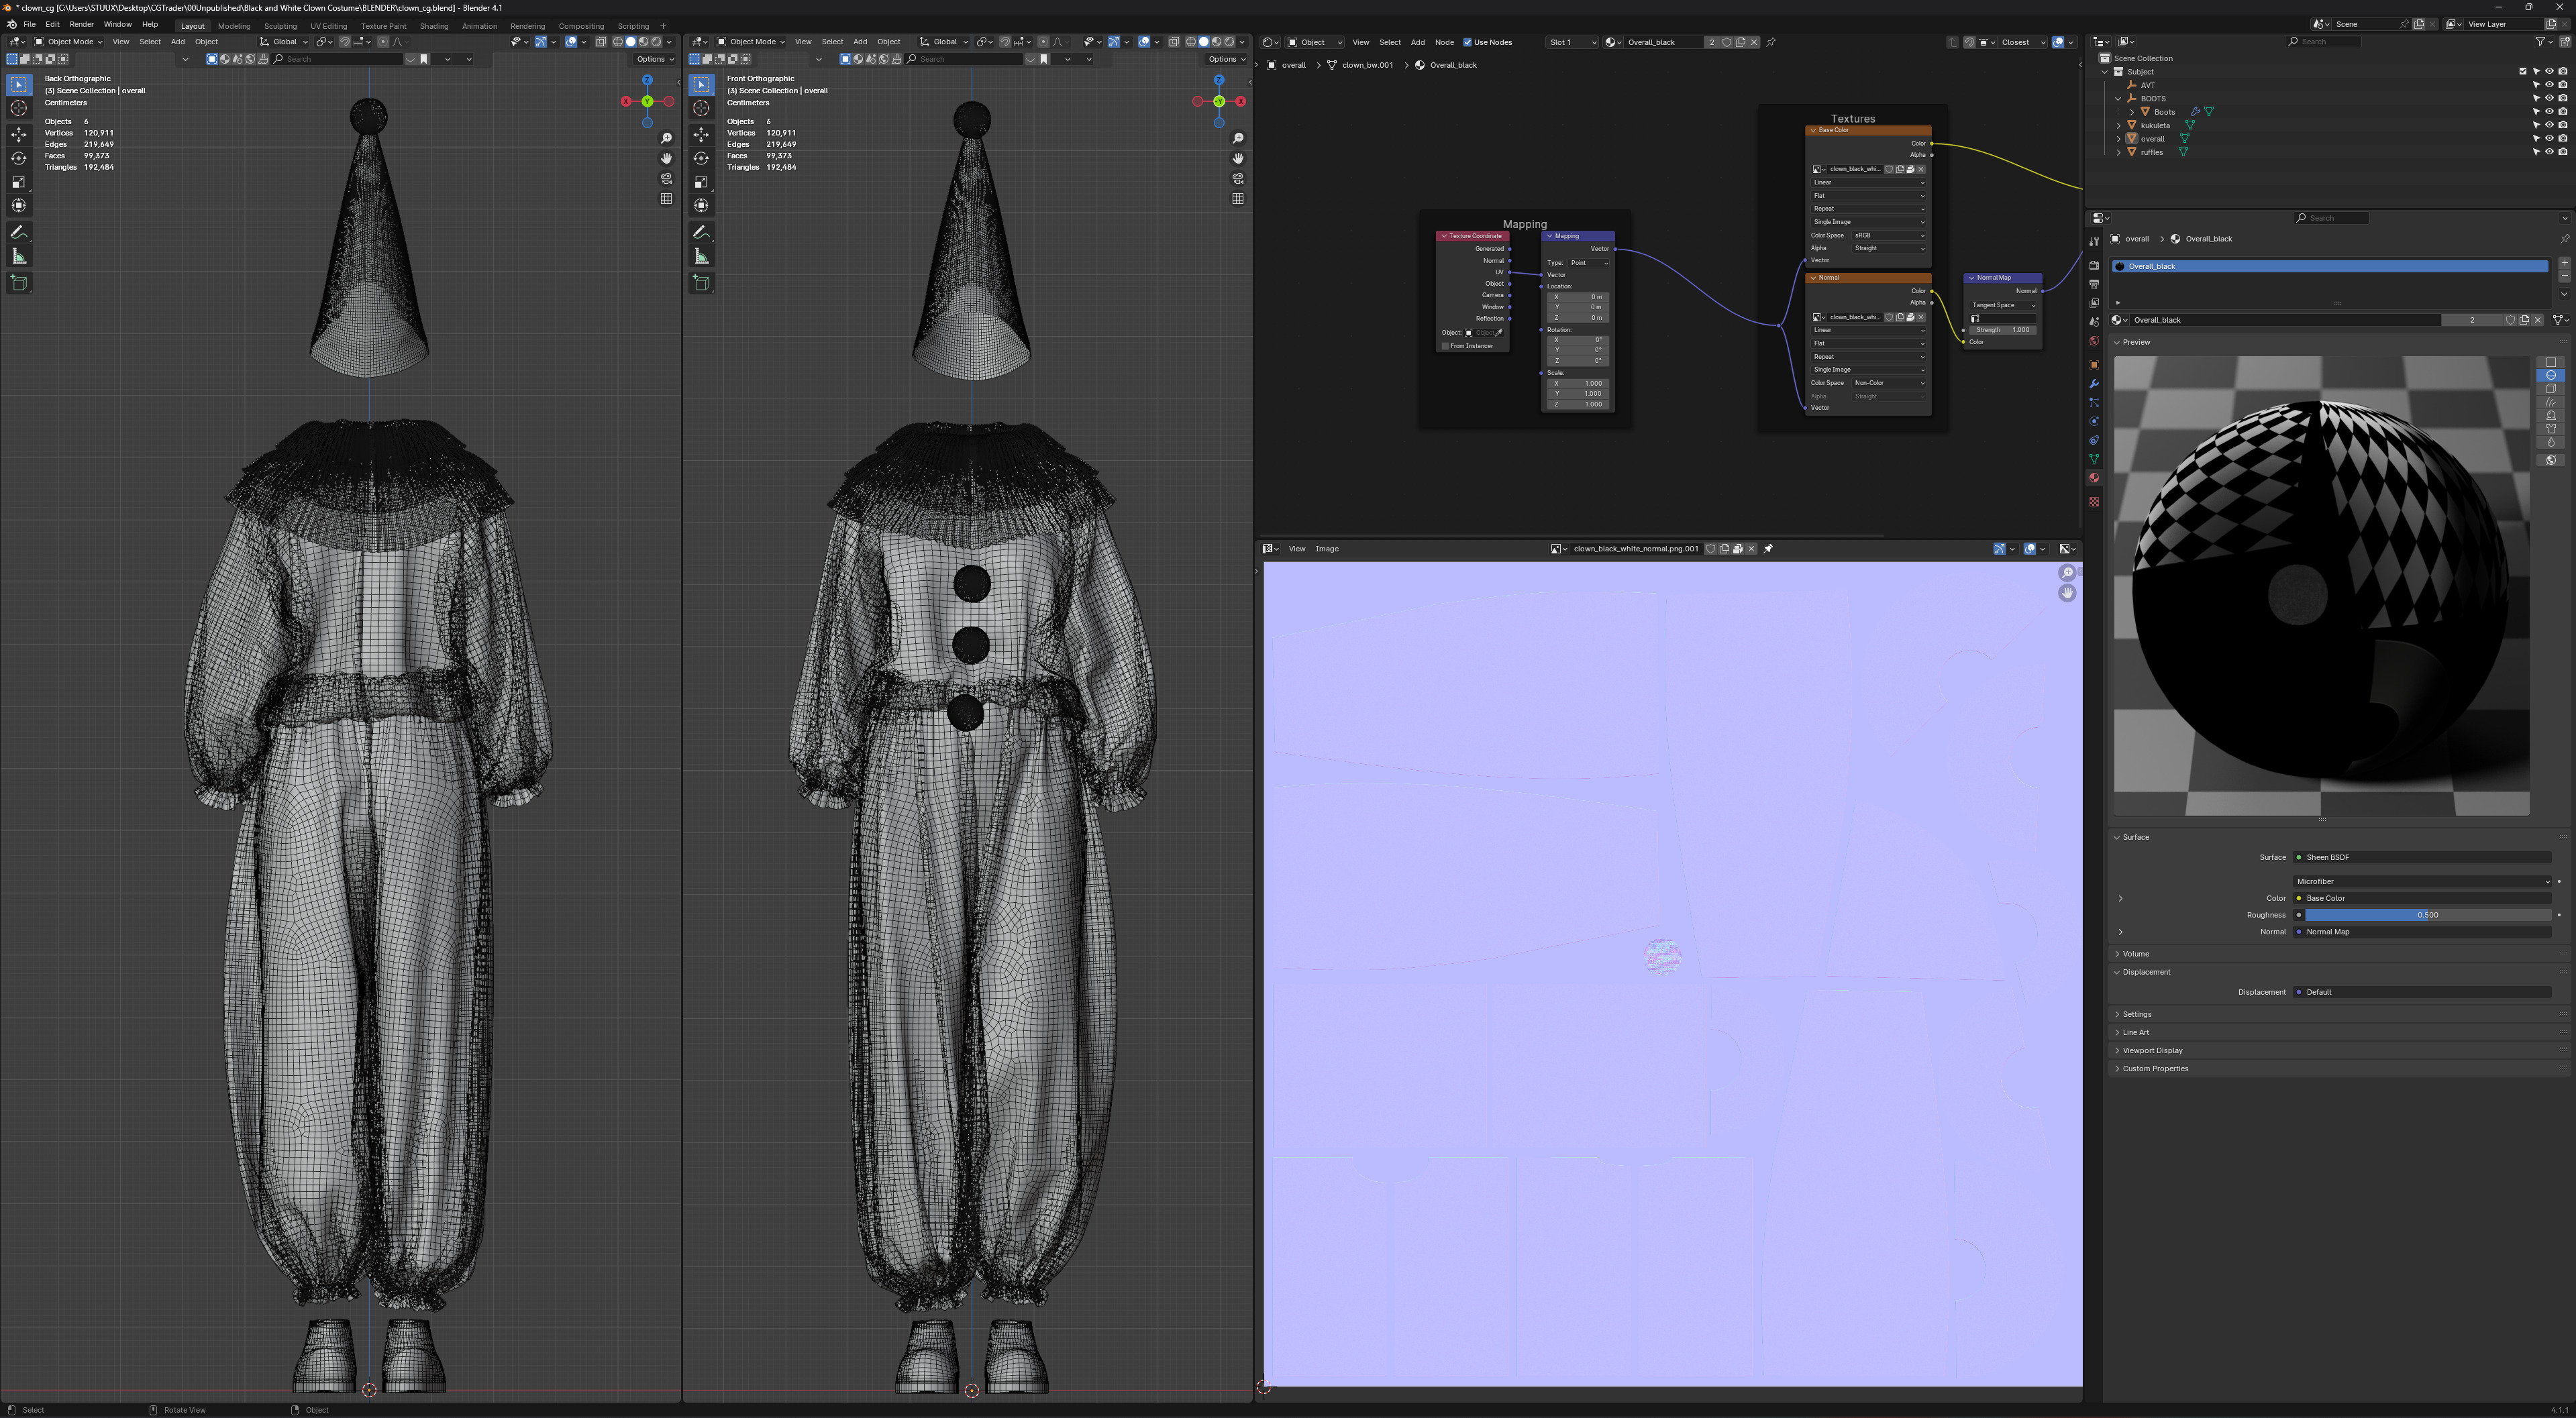
Task: Click Sheen BSDF surface shader field
Action: 2421,857
